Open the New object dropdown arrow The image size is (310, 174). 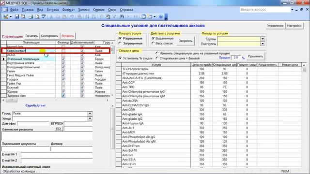155,17
